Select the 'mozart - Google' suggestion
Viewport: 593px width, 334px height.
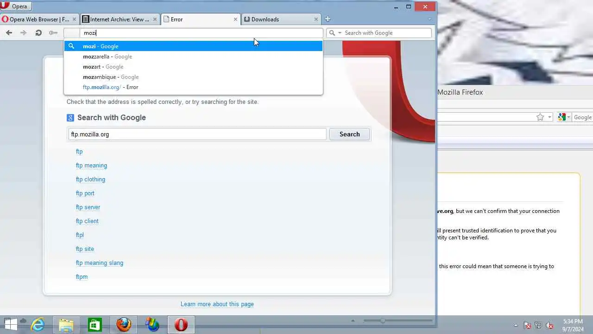(x=193, y=67)
